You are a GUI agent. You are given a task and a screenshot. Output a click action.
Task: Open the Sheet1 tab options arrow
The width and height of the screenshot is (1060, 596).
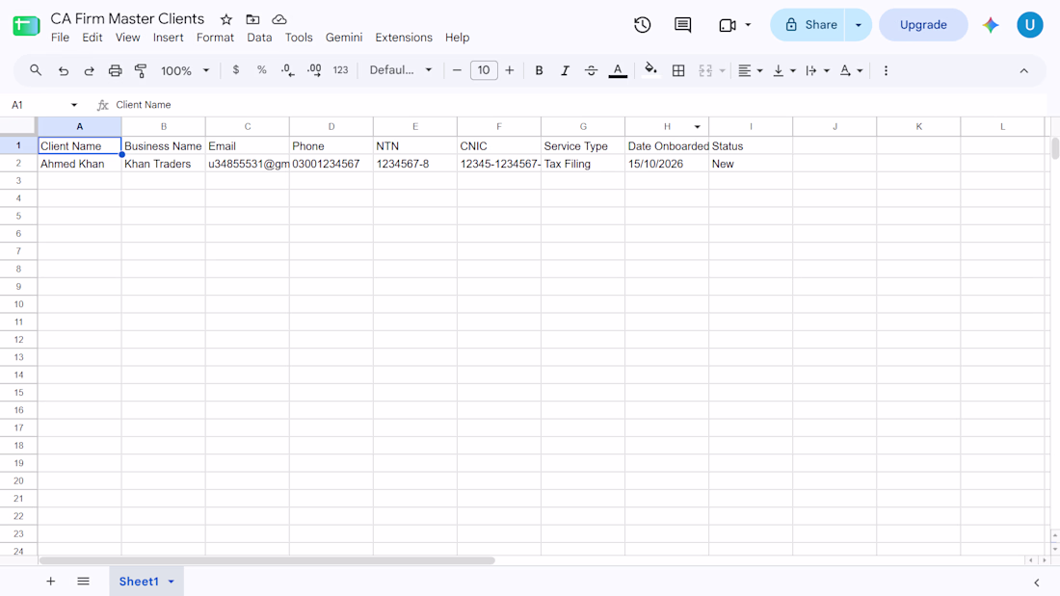pos(171,582)
